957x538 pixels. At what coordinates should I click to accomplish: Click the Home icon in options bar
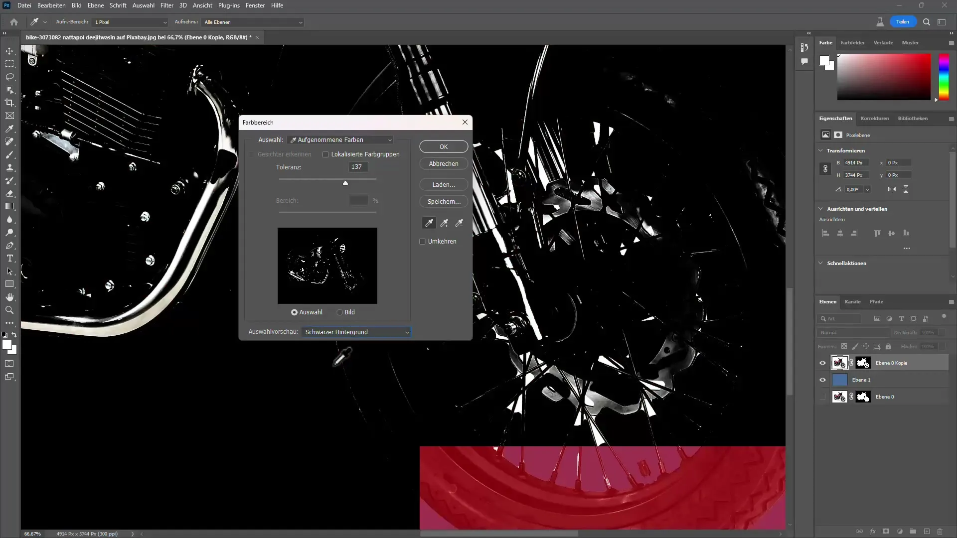coord(14,22)
